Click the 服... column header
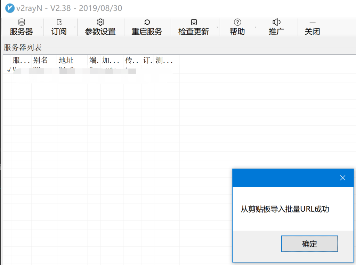The image size is (356, 265). click(x=21, y=60)
